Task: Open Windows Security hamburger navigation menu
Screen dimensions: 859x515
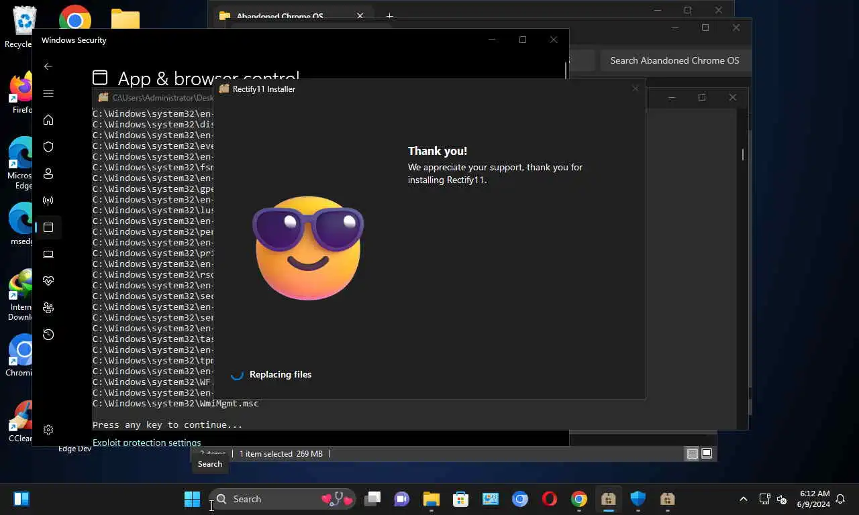Action: 48,93
